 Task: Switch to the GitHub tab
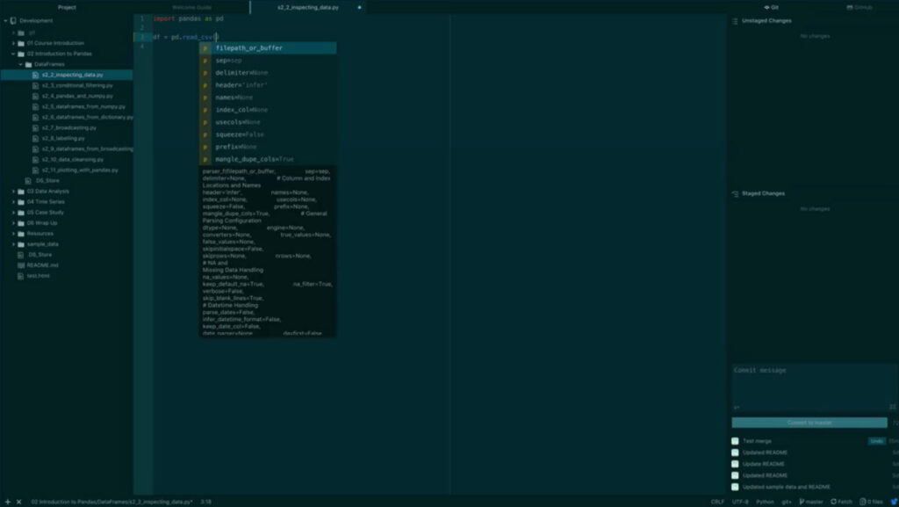[858, 7]
